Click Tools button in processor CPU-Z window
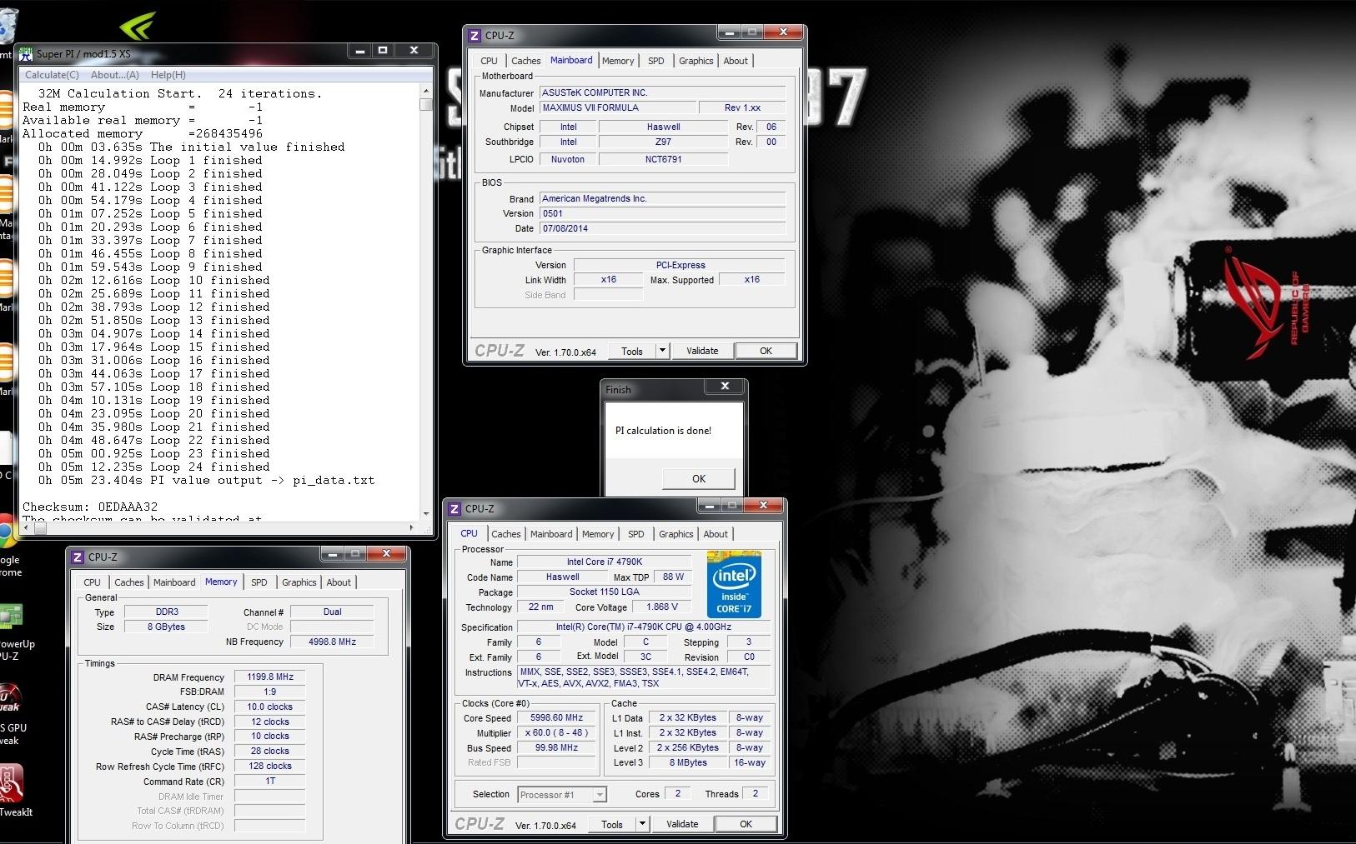The image size is (1356, 844). [612, 824]
